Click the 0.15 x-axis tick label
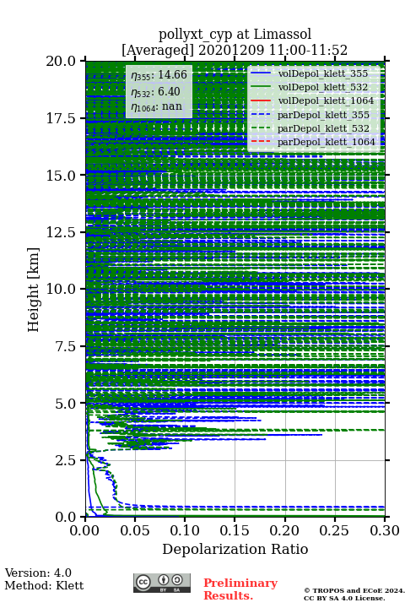The height and width of the screenshot is (608, 405). pos(235,530)
